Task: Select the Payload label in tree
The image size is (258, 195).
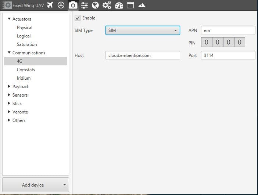Action: (20, 87)
